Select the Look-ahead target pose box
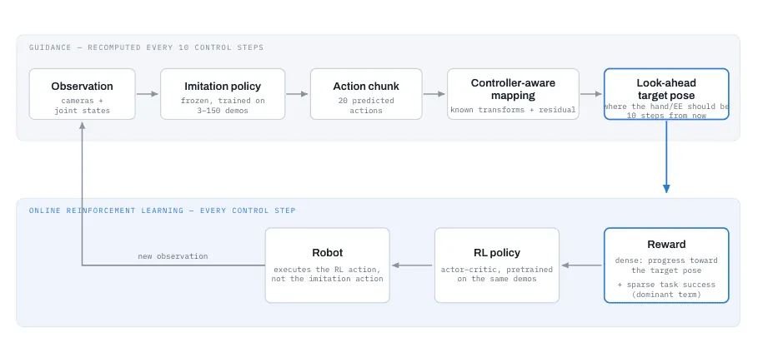The width and height of the screenshot is (758, 357). pos(666,94)
